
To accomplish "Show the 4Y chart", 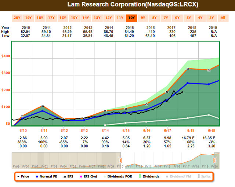I will [x=200, y=18].
